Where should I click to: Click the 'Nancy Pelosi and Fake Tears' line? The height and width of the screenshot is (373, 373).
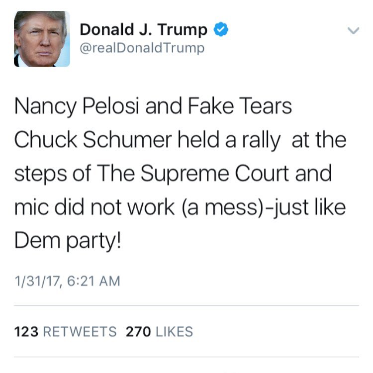tap(153, 106)
